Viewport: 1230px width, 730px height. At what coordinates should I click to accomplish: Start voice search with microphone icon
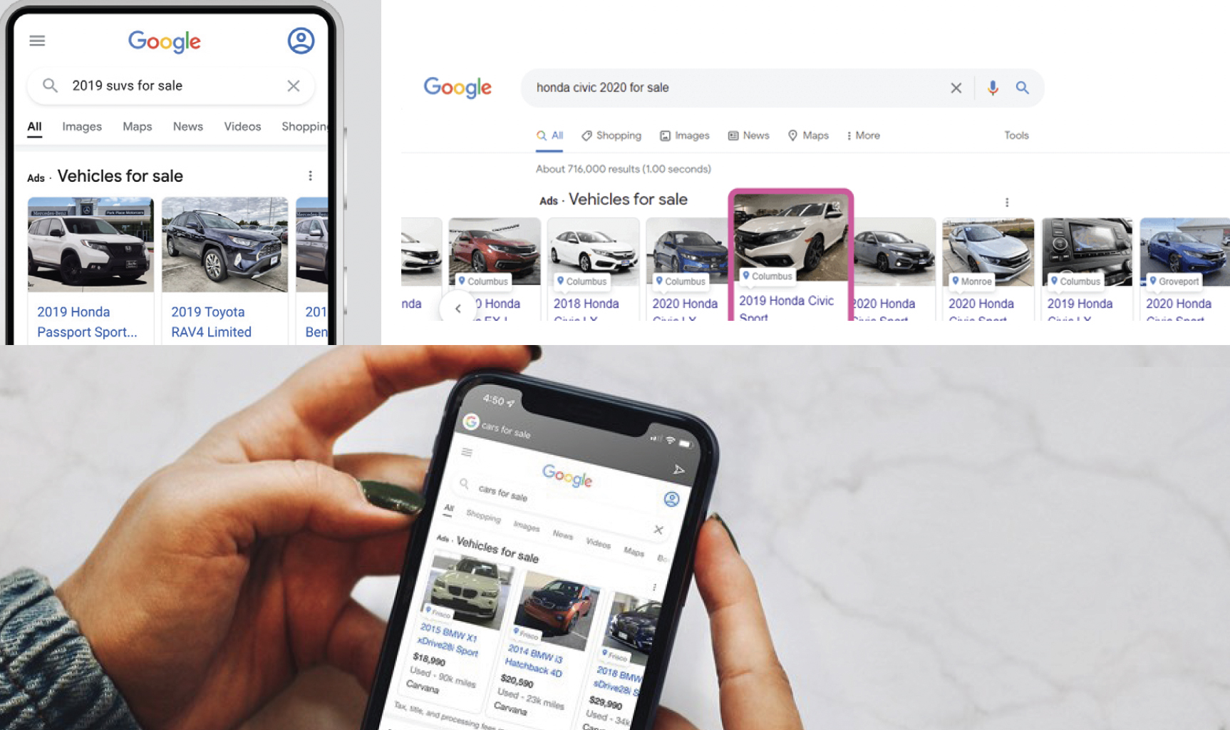click(992, 88)
